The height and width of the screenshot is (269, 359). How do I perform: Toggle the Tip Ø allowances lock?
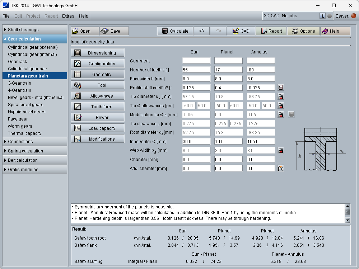281,105
